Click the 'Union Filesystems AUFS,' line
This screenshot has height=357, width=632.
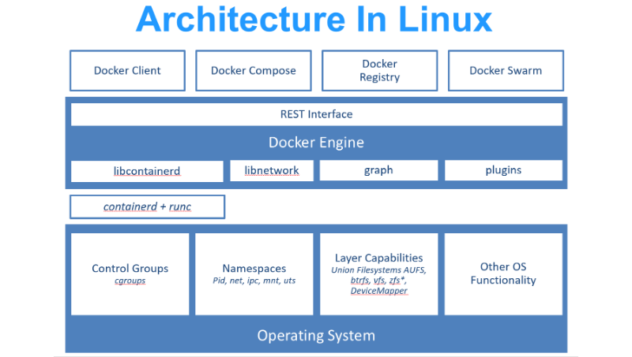379,270
